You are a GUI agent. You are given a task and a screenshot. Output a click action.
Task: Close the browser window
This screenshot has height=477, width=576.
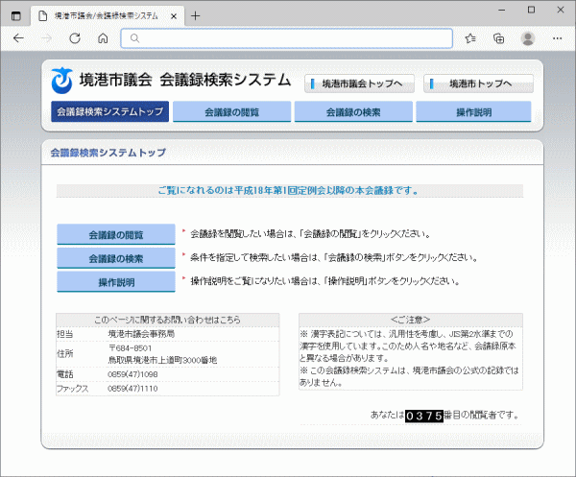click(561, 10)
